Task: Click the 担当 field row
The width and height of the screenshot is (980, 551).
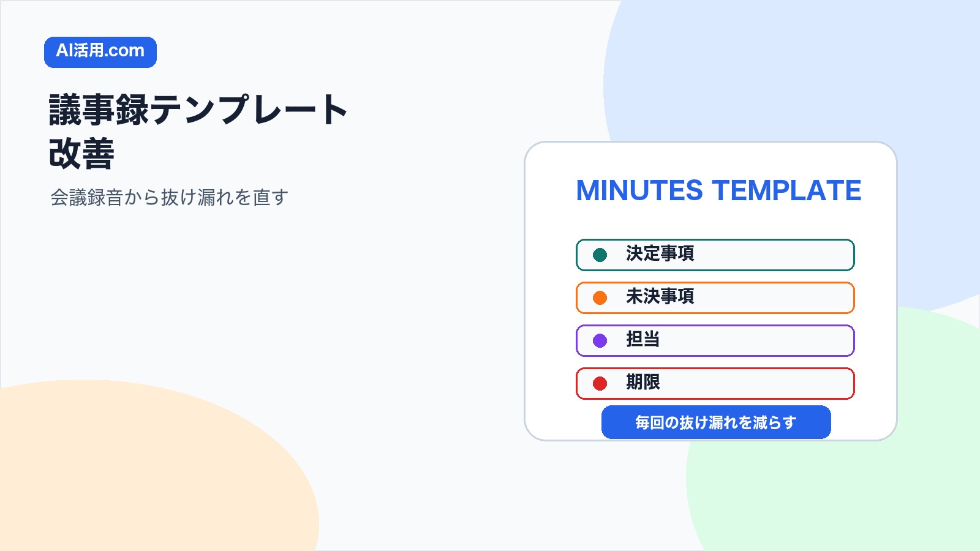Action: (715, 340)
